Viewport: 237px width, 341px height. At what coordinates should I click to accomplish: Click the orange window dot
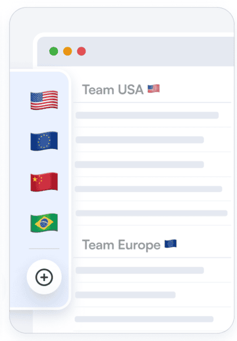(x=68, y=51)
